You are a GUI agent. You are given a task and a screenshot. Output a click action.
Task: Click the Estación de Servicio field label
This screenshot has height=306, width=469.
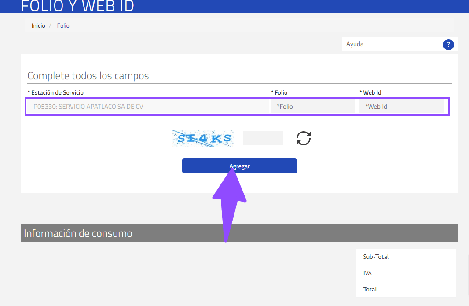click(x=55, y=92)
